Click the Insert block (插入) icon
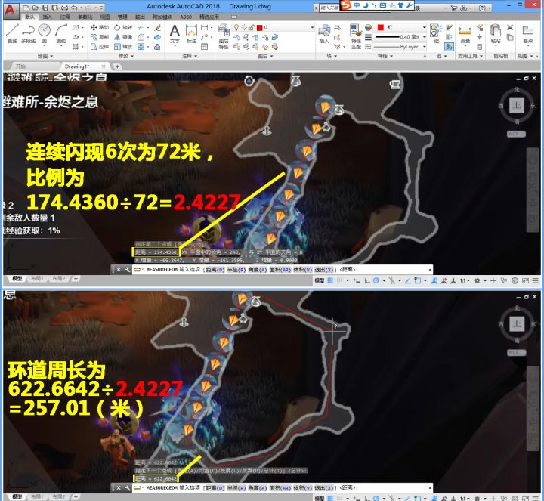544x501 pixels. click(324, 34)
